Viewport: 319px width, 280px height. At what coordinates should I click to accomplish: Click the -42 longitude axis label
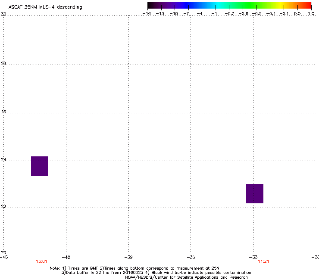point(66,257)
